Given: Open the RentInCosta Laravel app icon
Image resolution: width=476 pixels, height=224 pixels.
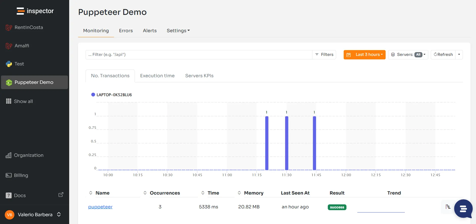Looking at the screenshot, I should [9, 27].
